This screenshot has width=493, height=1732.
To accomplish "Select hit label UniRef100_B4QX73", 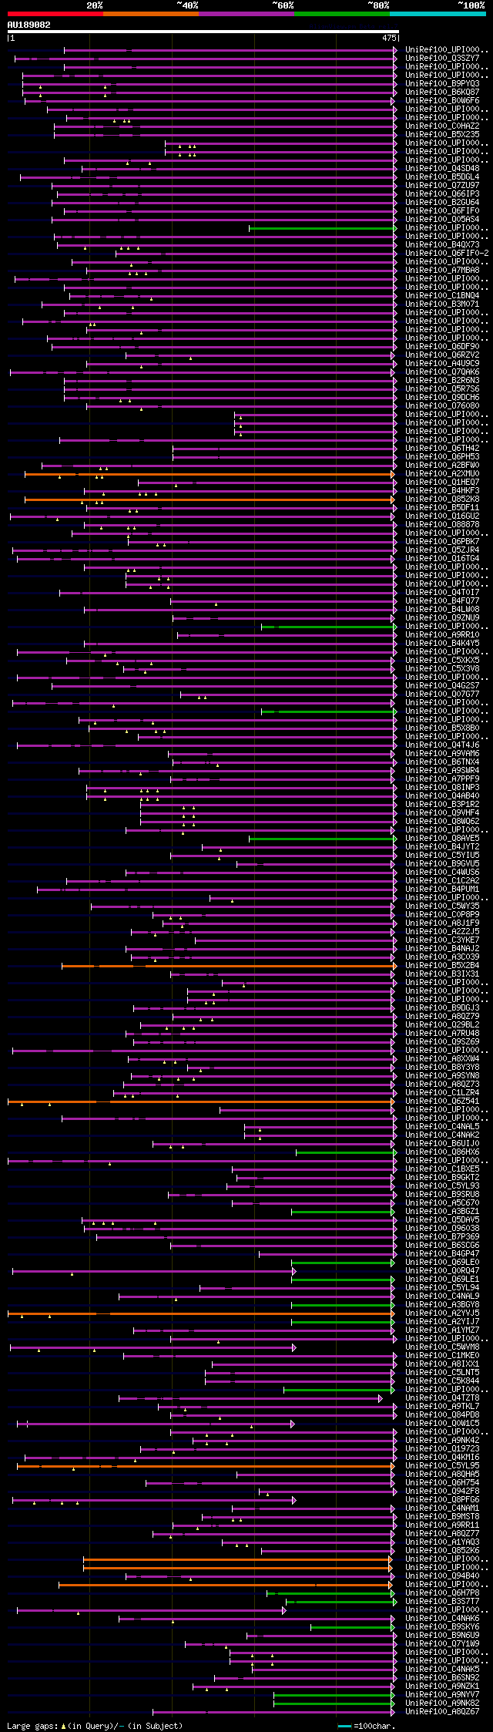I will (x=442, y=244).
